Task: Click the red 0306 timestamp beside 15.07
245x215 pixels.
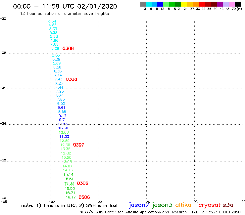Action: (x=83, y=183)
